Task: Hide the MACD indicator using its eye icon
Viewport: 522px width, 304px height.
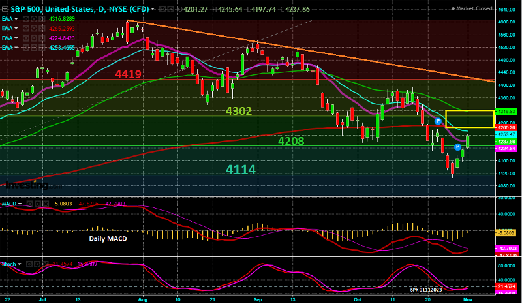Action: (30, 204)
